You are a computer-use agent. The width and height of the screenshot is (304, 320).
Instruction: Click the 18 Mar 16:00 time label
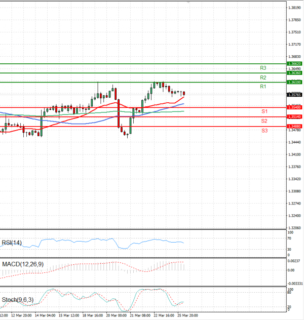(x=93, y=315)
